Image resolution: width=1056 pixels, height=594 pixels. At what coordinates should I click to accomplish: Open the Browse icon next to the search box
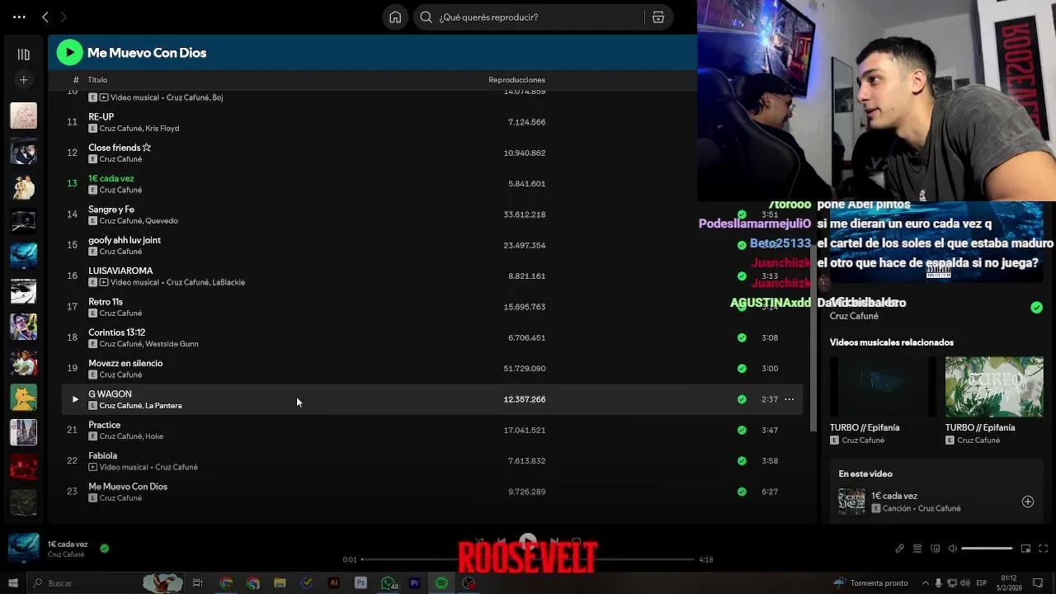click(x=658, y=17)
